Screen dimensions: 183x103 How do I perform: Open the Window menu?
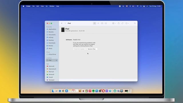(52, 6)
